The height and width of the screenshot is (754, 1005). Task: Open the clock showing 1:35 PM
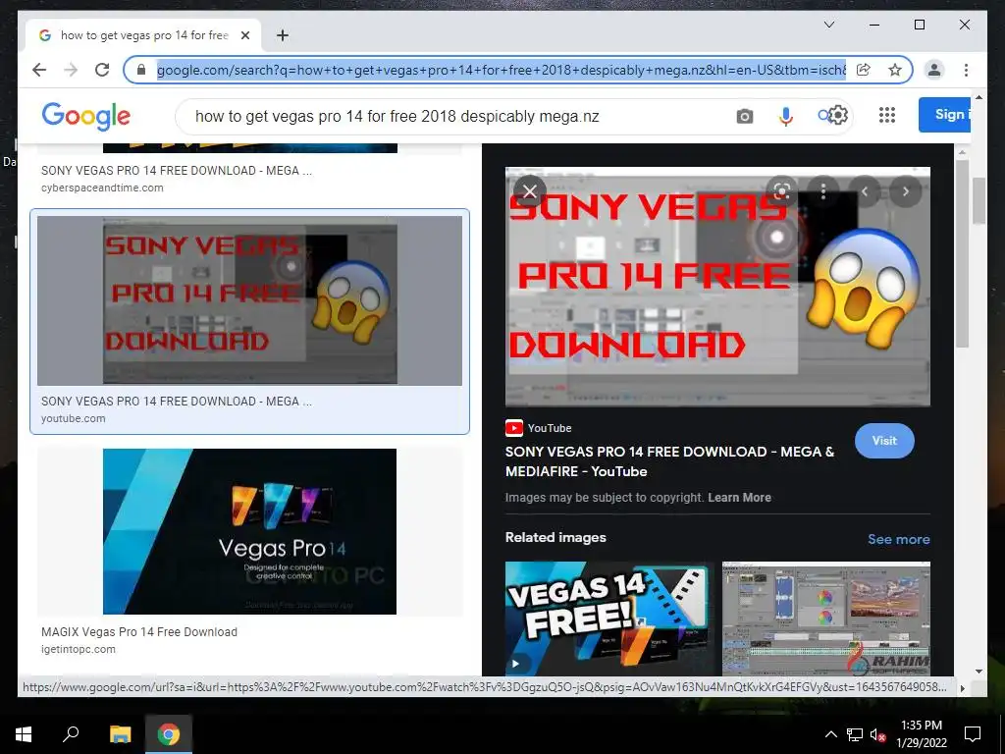point(921,734)
